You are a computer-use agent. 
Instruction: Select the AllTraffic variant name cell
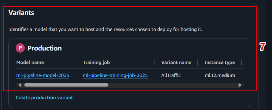click(171, 75)
